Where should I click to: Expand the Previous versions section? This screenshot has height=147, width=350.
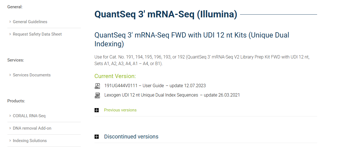tap(120, 110)
